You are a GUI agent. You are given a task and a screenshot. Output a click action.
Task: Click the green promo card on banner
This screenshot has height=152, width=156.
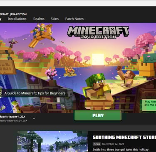coord(149,105)
